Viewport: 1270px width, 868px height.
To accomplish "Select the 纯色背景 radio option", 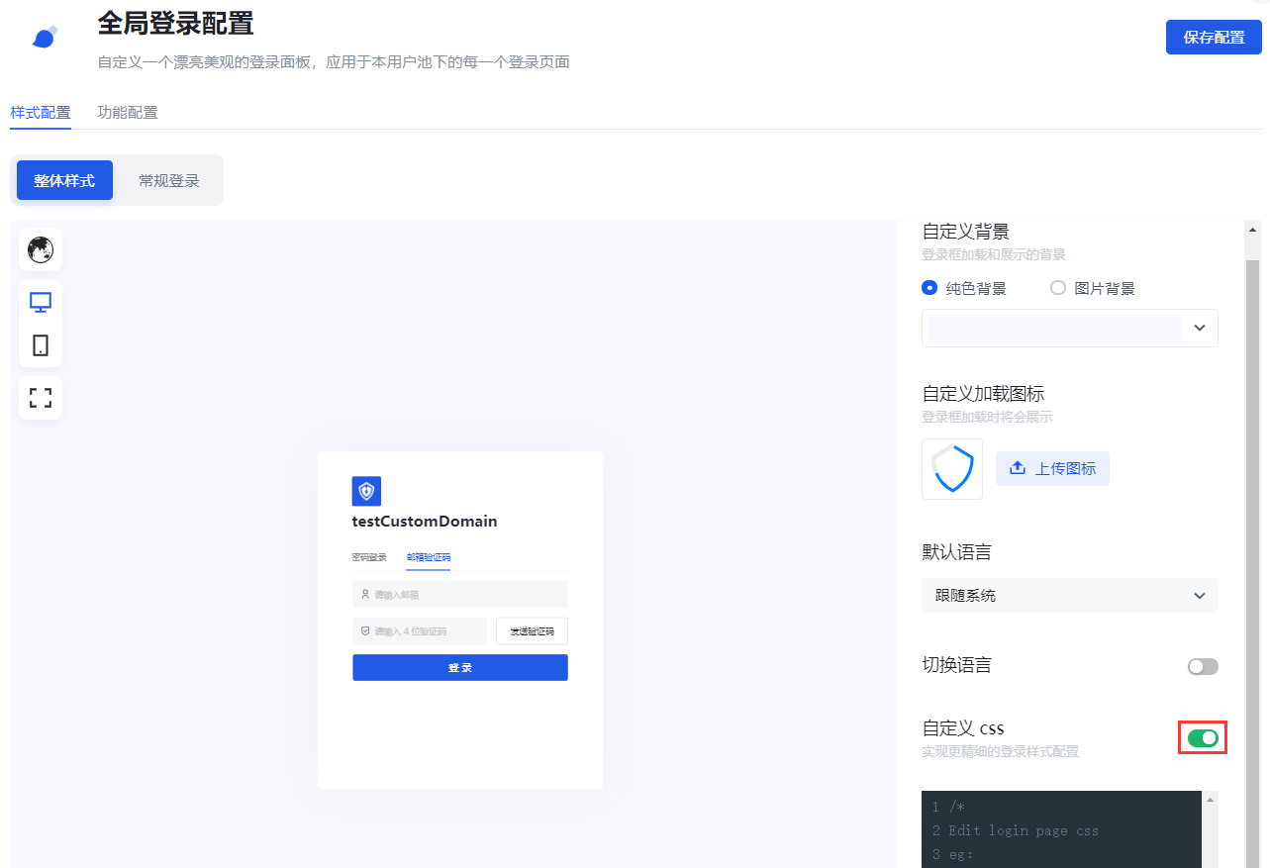I will point(929,288).
